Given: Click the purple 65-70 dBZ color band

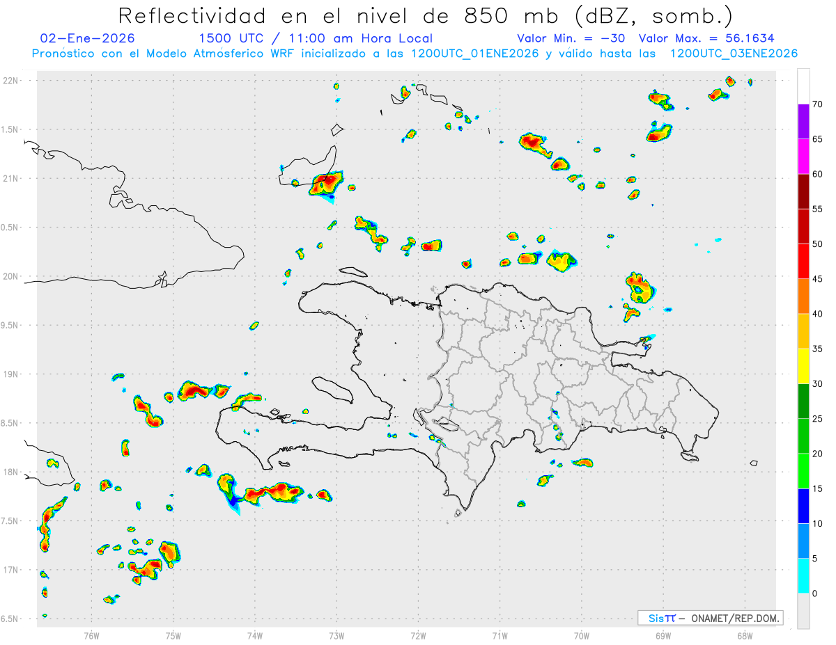Looking at the screenshot, I should (803, 122).
